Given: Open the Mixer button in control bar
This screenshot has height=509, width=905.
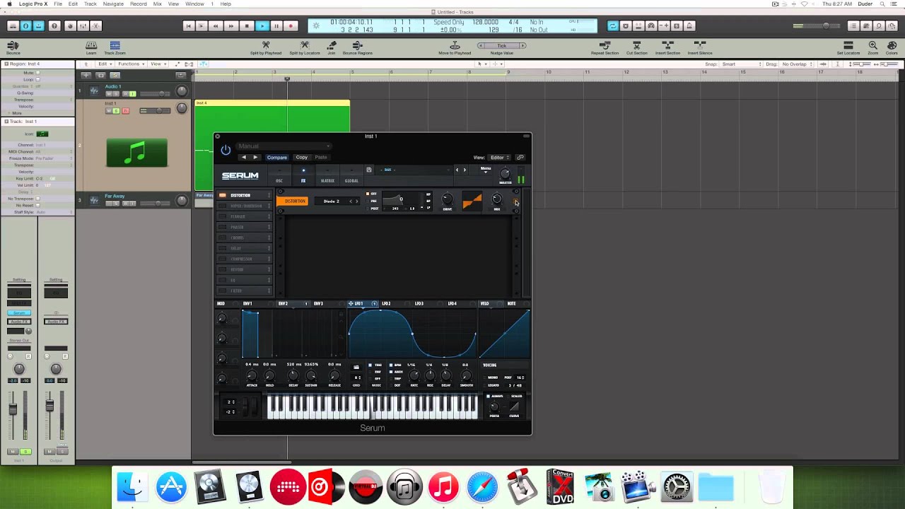Looking at the screenshot, I should [83, 25].
